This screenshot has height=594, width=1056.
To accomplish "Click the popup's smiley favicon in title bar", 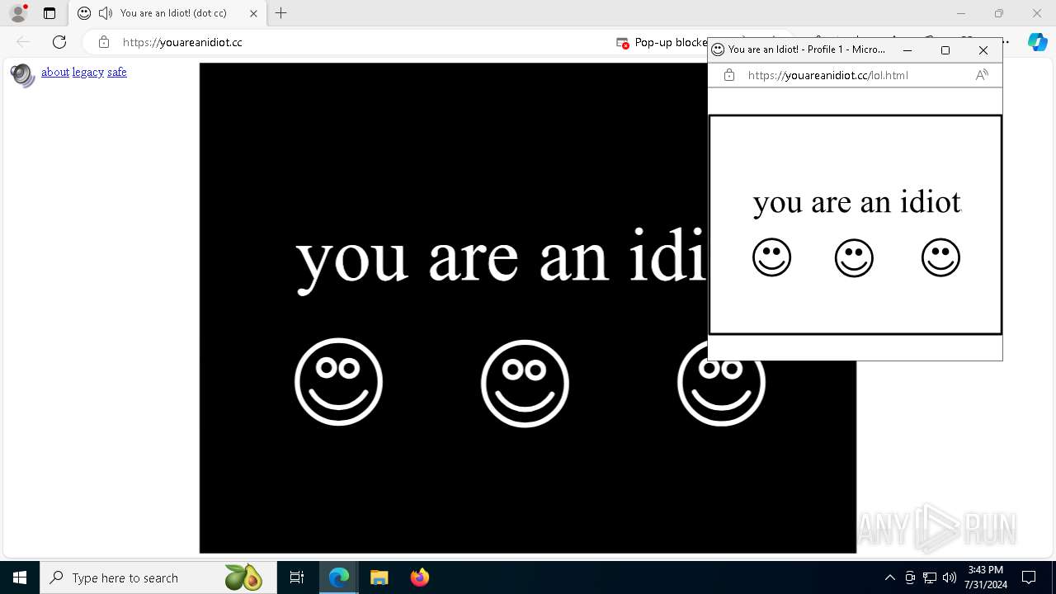I will pos(718,49).
